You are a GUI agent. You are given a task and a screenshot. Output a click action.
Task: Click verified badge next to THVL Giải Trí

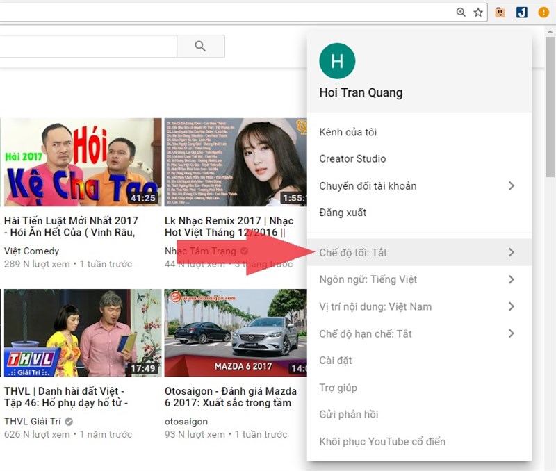[x=69, y=421]
